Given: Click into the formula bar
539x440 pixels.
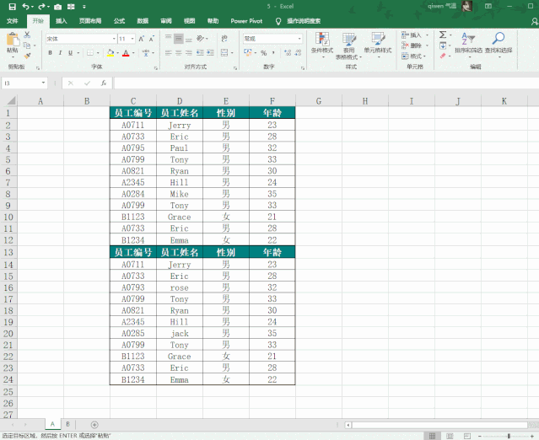Looking at the screenshot, I should (x=326, y=83).
